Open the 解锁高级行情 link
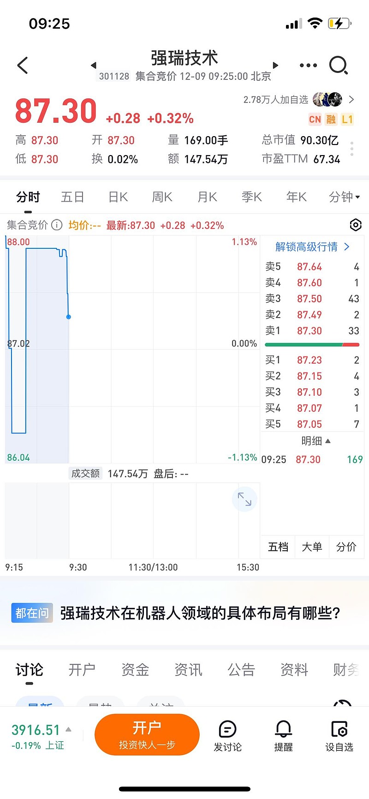Viewport: 369px width, 799px height. pos(312,247)
